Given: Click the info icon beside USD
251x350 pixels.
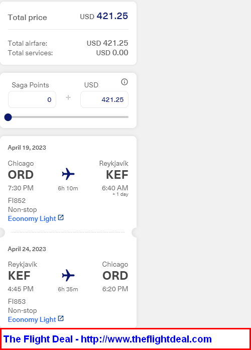Looking at the screenshot, I should pos(124,82).
